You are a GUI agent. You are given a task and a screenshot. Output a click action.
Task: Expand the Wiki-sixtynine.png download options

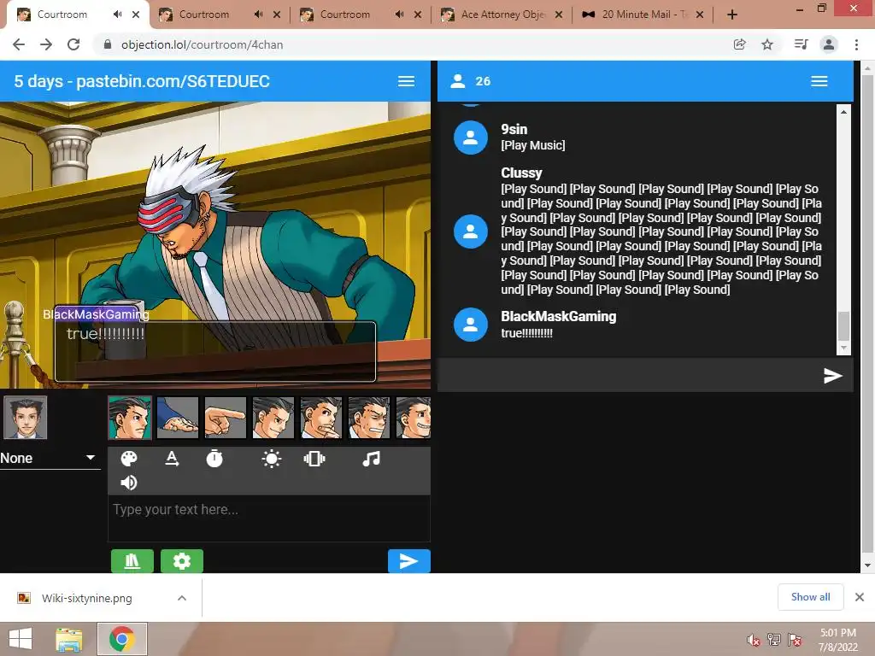[x=182, y=598]
